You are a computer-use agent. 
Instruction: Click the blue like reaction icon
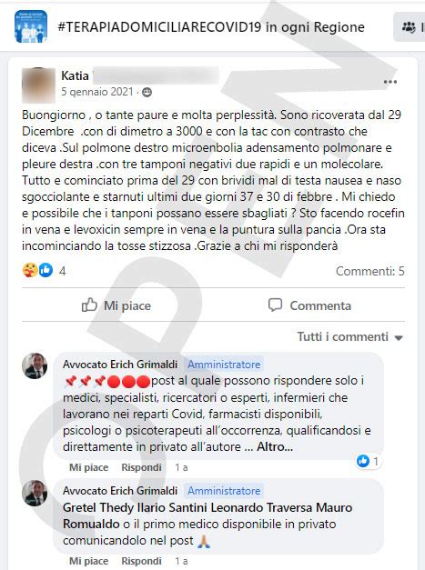[x=46, y=270]
